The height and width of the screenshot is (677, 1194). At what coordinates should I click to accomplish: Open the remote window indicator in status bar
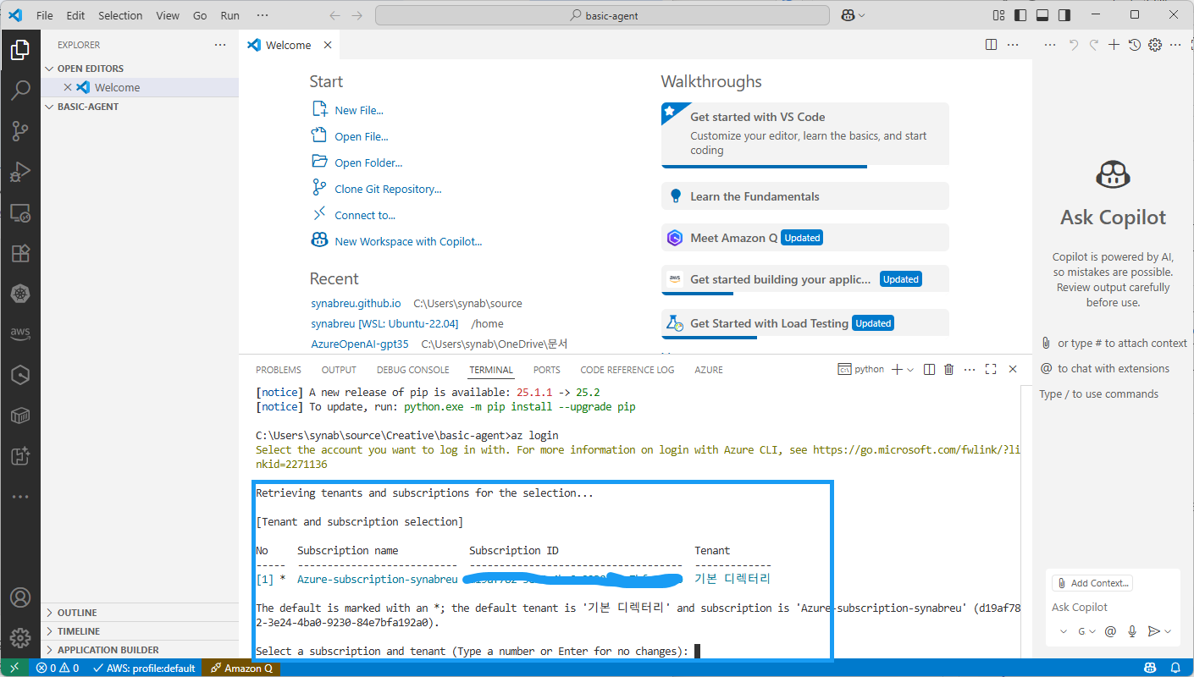point(14,668)
